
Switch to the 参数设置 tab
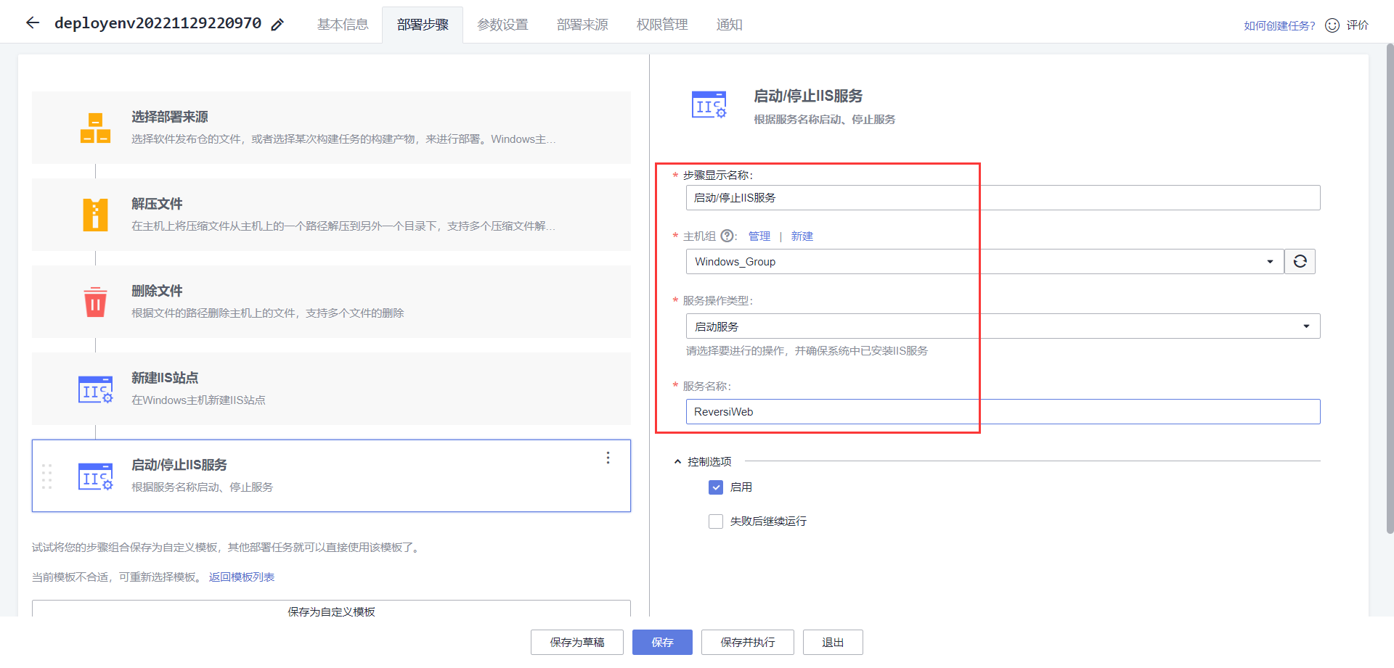[x=502, y=24]
